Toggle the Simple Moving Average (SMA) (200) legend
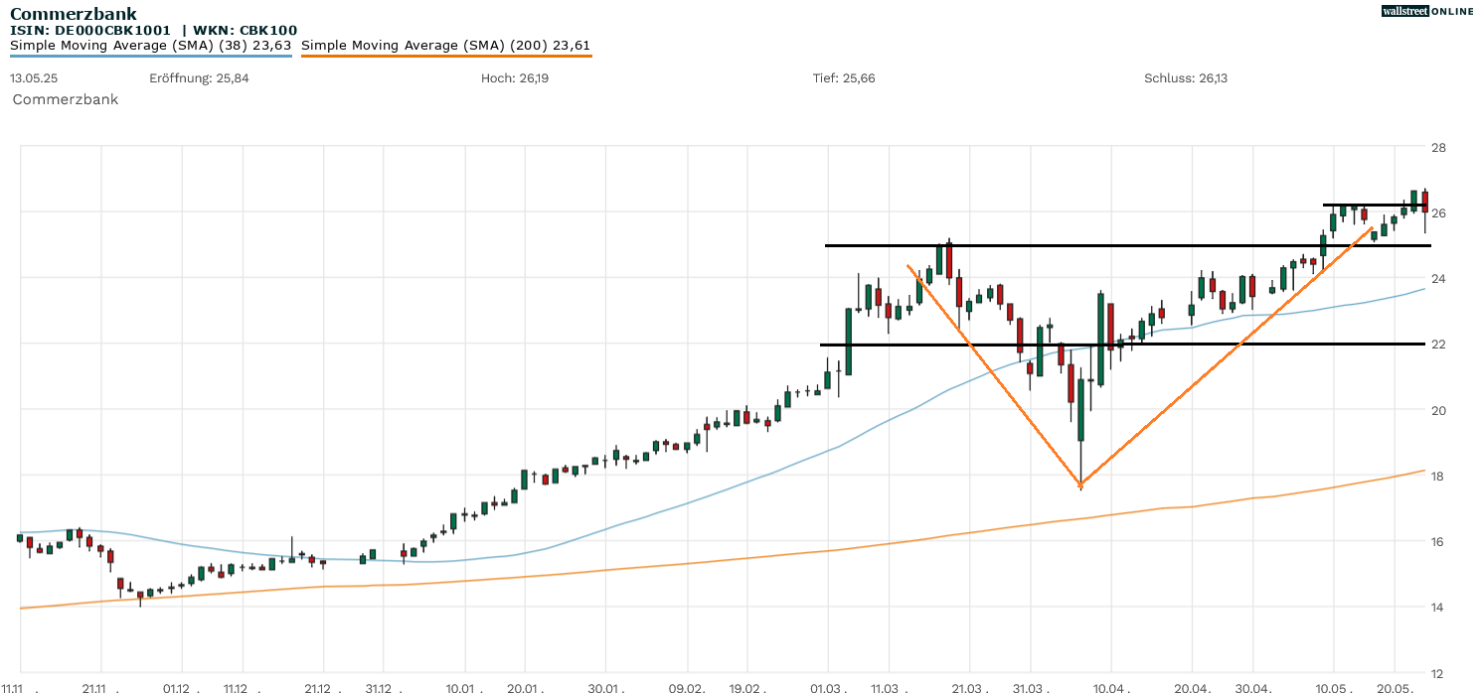 pyautogui.click(x=445, y=45)
